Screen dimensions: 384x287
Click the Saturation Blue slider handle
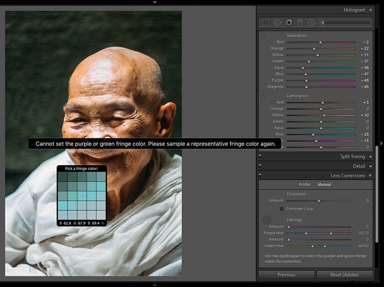(306, 74)
